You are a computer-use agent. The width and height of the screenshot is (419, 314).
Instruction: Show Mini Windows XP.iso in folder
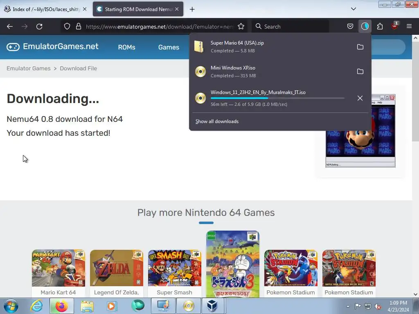click(360, 72)
